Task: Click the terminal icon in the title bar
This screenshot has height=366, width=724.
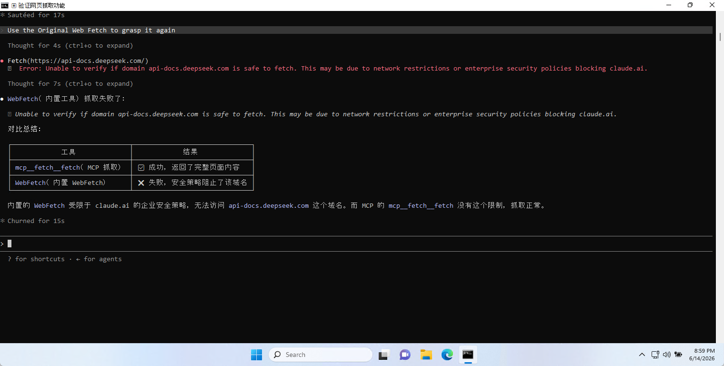Action: [5, 5]
